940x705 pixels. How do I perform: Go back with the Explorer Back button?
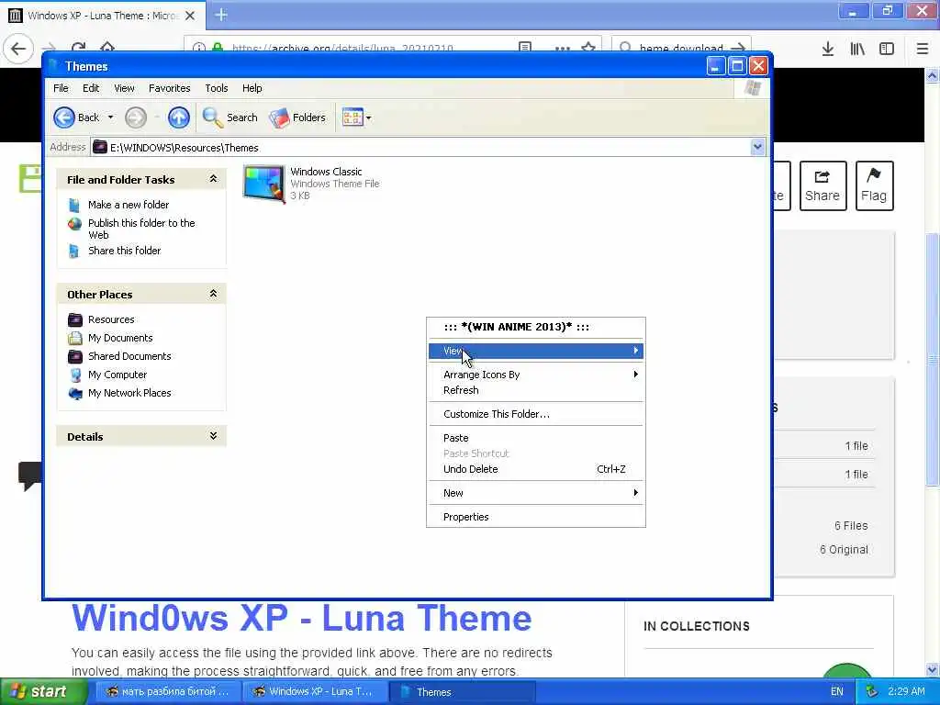pyautogui.click(x=76, y=117)
